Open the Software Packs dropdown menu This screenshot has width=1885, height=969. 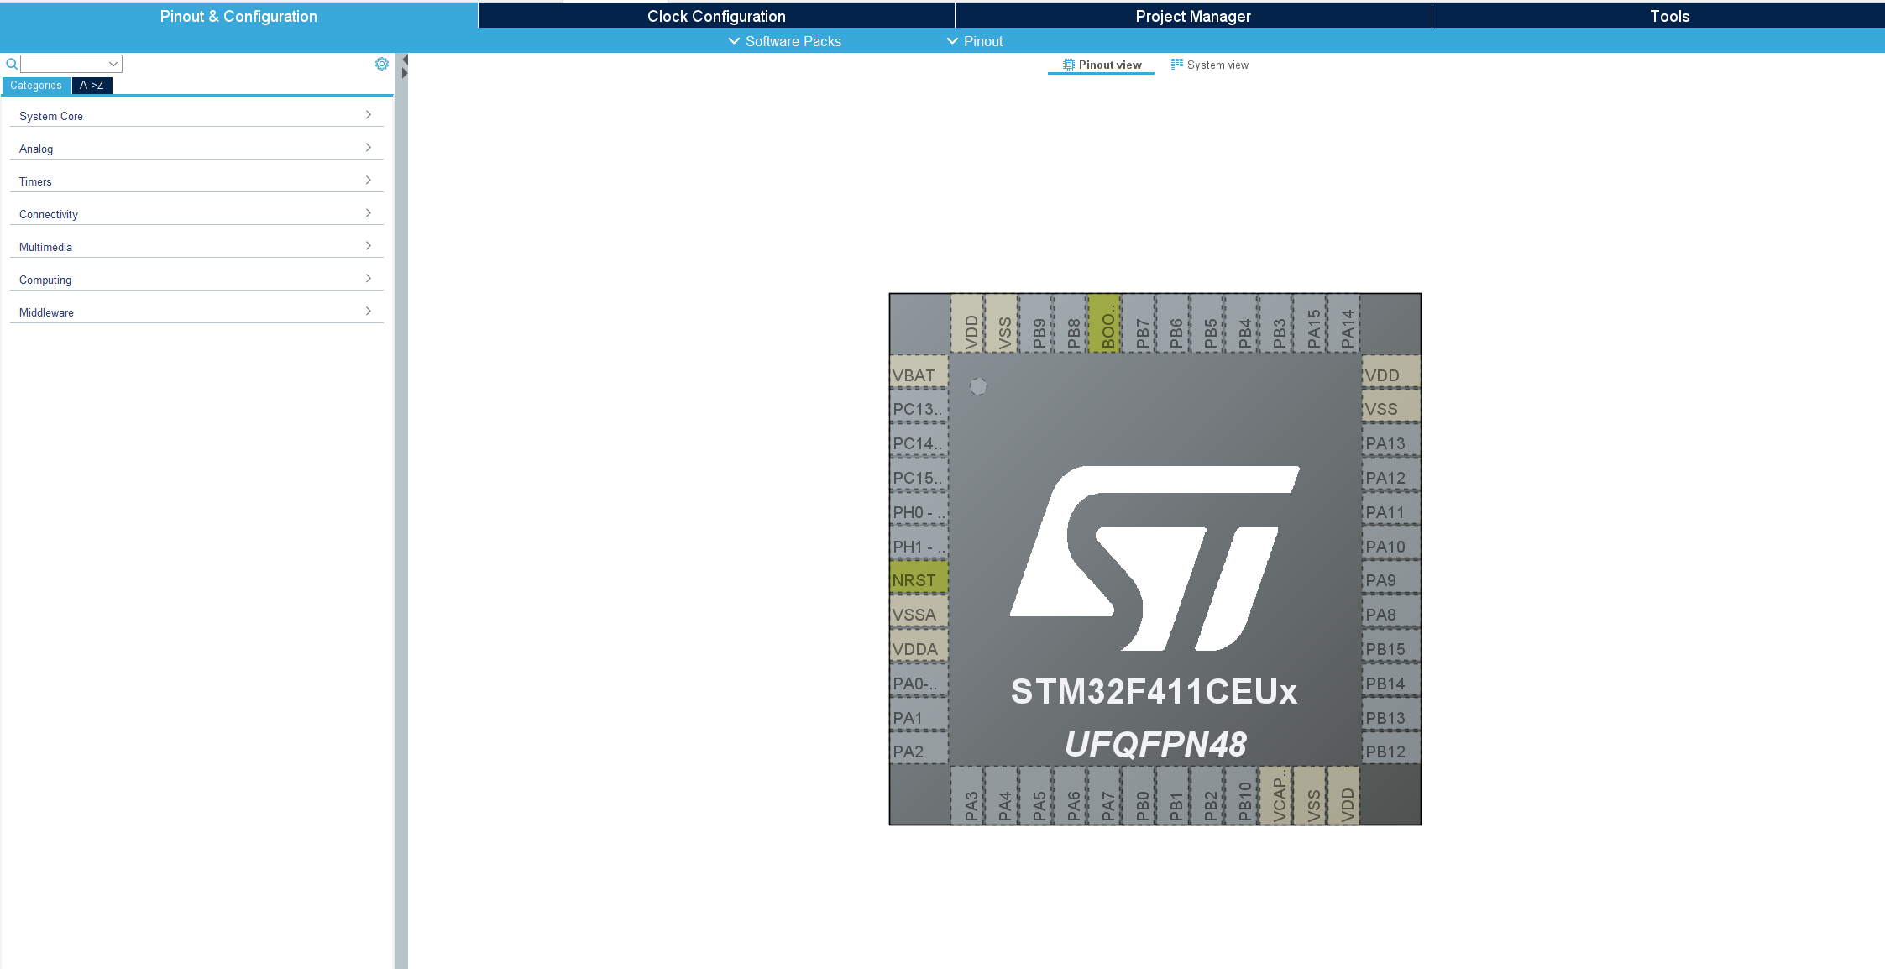[784, 41]
